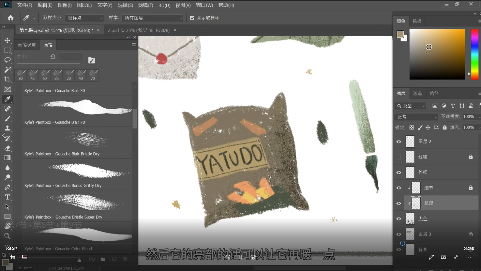
Task: Open 取样大小 dropdown
Action: 84,18
